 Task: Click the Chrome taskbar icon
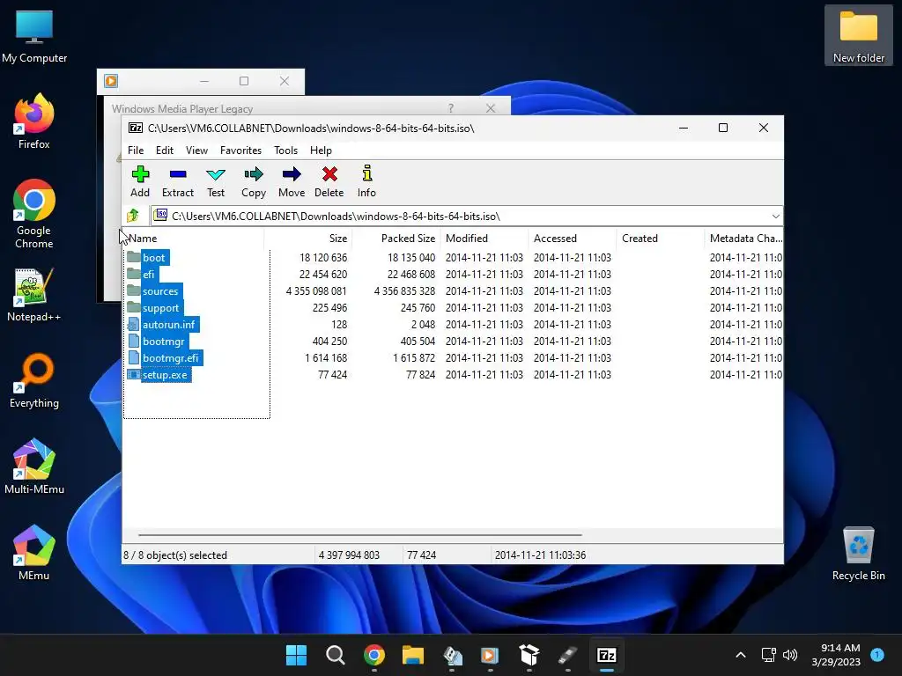click(x=373, y=655)
